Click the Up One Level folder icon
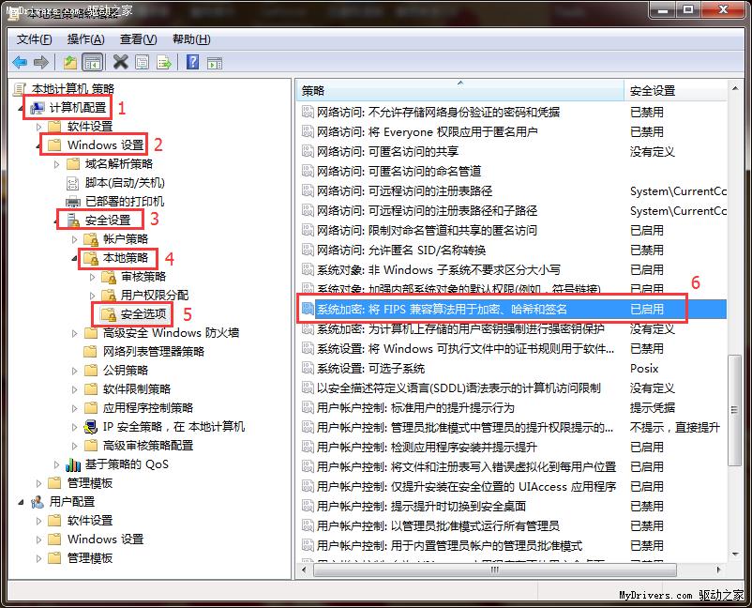Screen dimensions: 752x608 (x=70, y=62)
